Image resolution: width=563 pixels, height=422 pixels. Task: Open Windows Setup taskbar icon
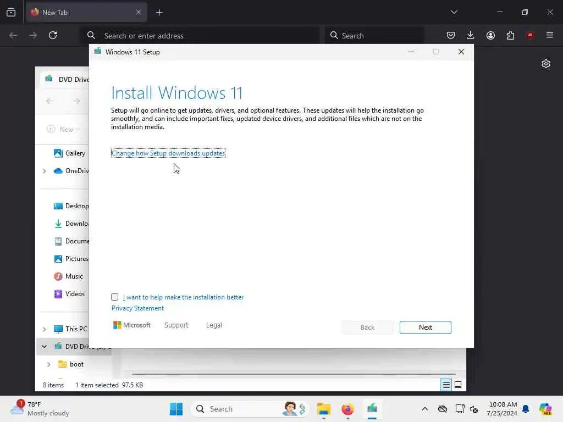point(372,409)
